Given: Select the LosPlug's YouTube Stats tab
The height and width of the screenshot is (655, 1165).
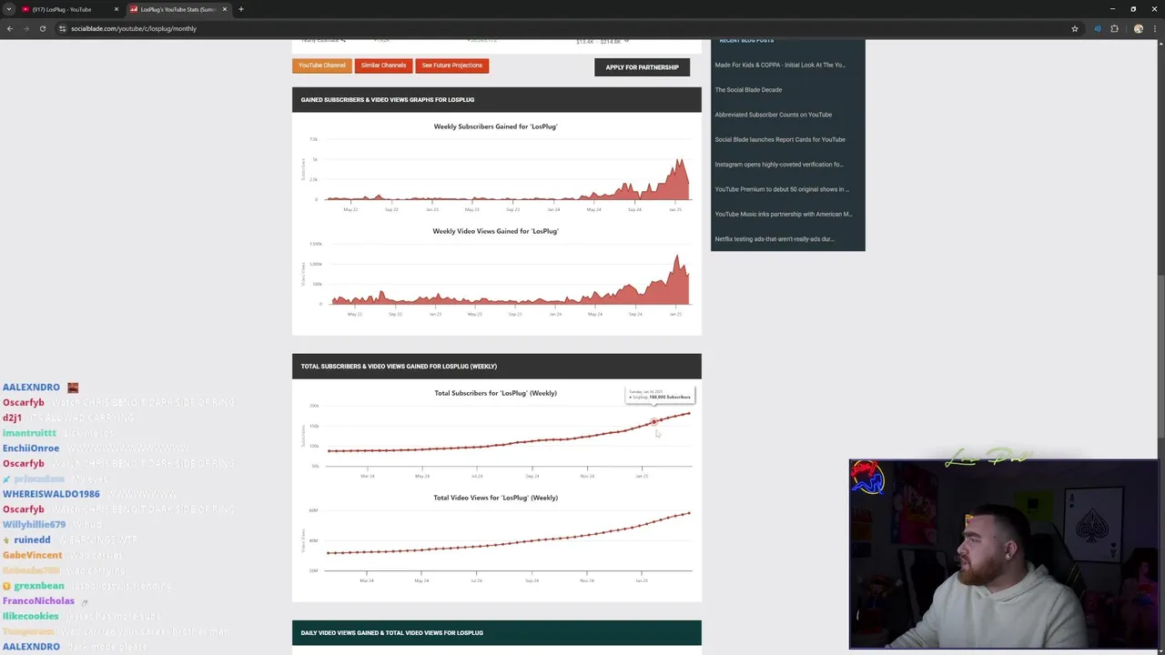Looking at the screenshot, I should tap(177, 9).
